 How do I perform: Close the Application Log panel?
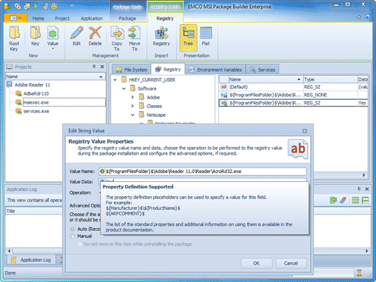(x=367, y=189)
